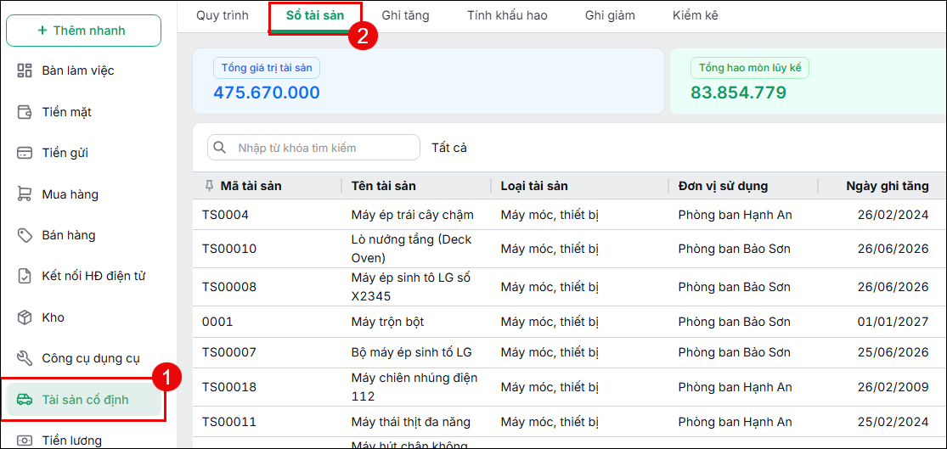Open the Ghi giảm tab
The height and width of the screenshot is (449, 947).
click(610, 15)
